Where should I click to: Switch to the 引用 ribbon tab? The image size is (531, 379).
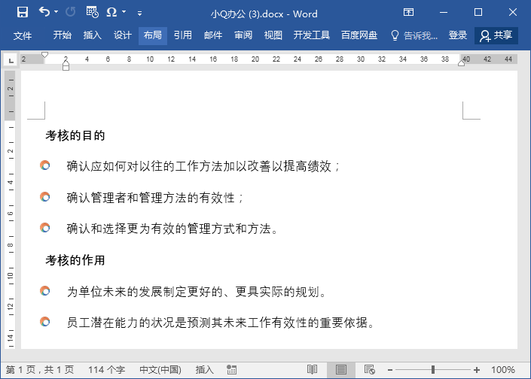(x=183, y=35)
